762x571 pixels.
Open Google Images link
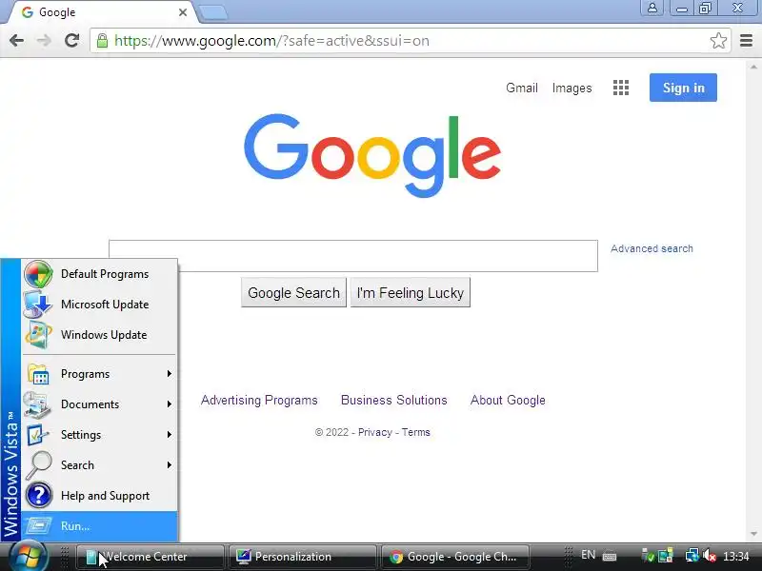coord(571,89)
